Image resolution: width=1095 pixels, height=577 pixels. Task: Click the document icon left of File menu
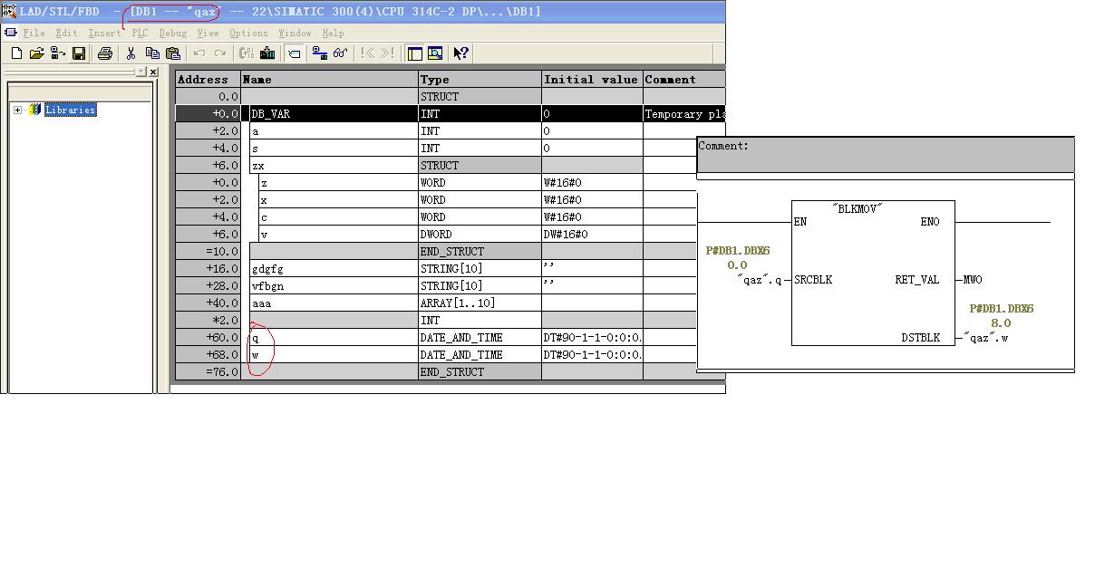pyautogui.click(x=10, y=33)
